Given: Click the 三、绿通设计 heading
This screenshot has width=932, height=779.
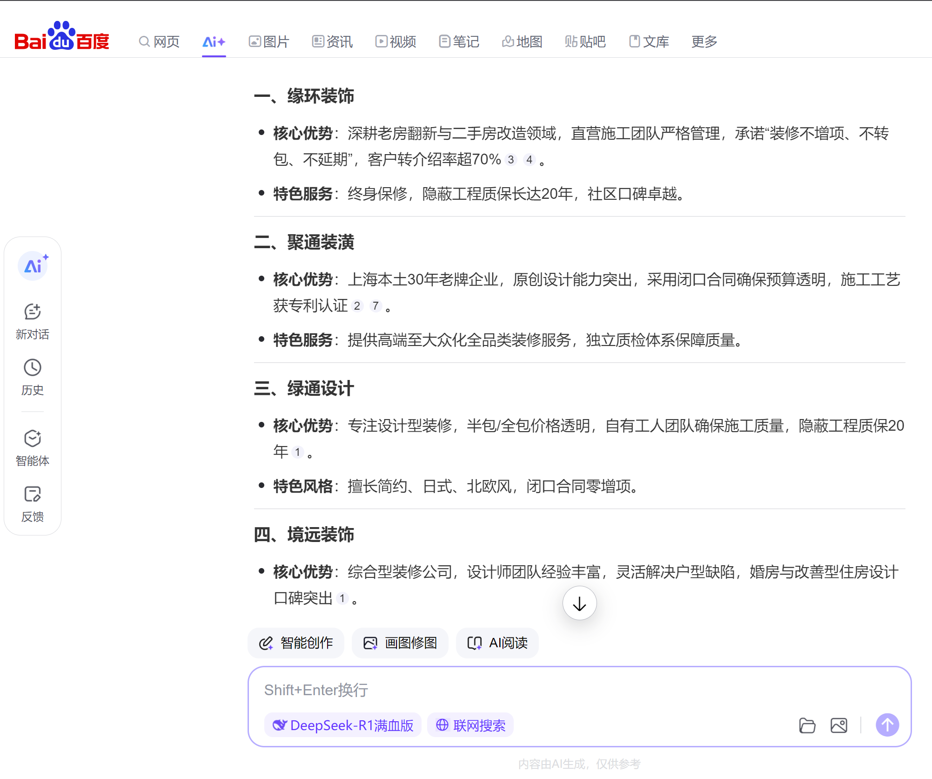Looking at the screenshot, I should [304, 389].
